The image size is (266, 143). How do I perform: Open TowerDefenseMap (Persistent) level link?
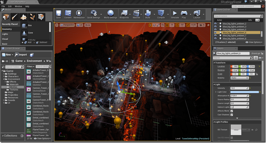pos(195,139)
